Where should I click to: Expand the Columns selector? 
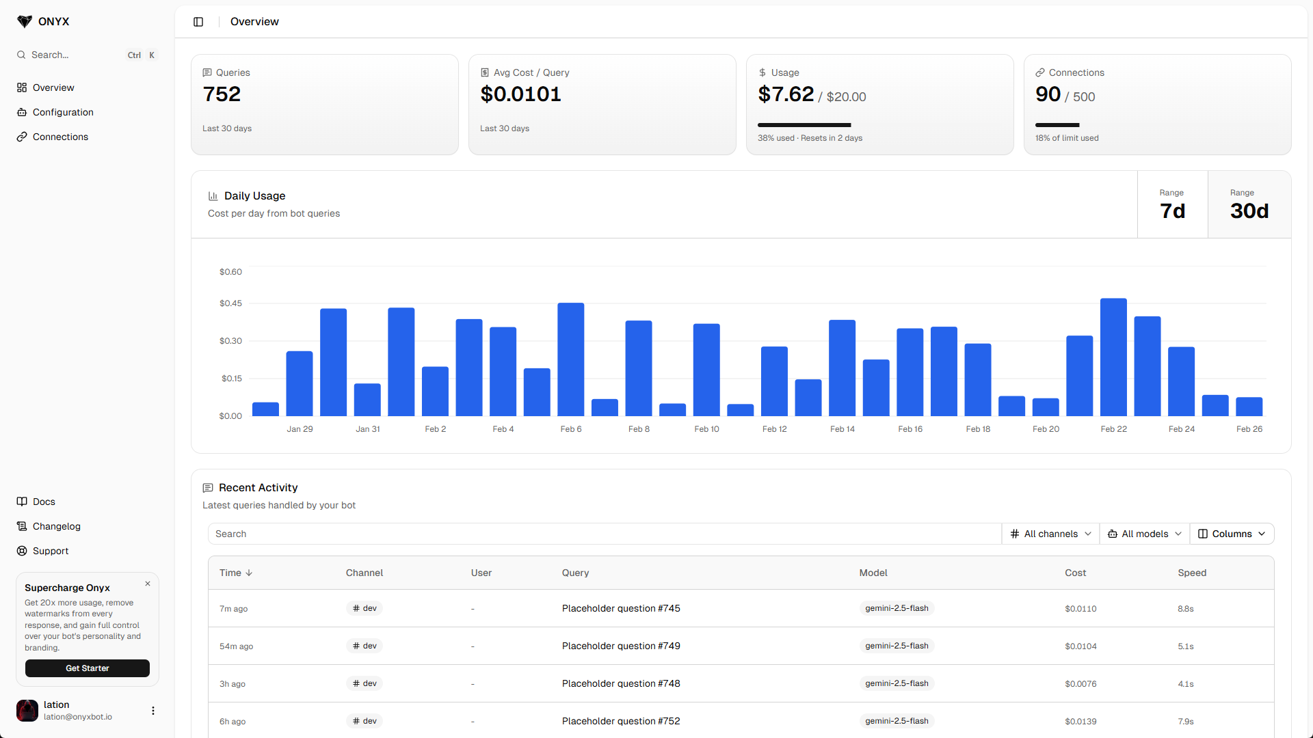tap(1231, 534)
